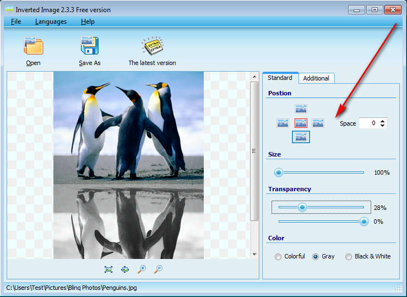Select the right reflection position icon
The image size is (407, 297).
(x=318, y=123)
